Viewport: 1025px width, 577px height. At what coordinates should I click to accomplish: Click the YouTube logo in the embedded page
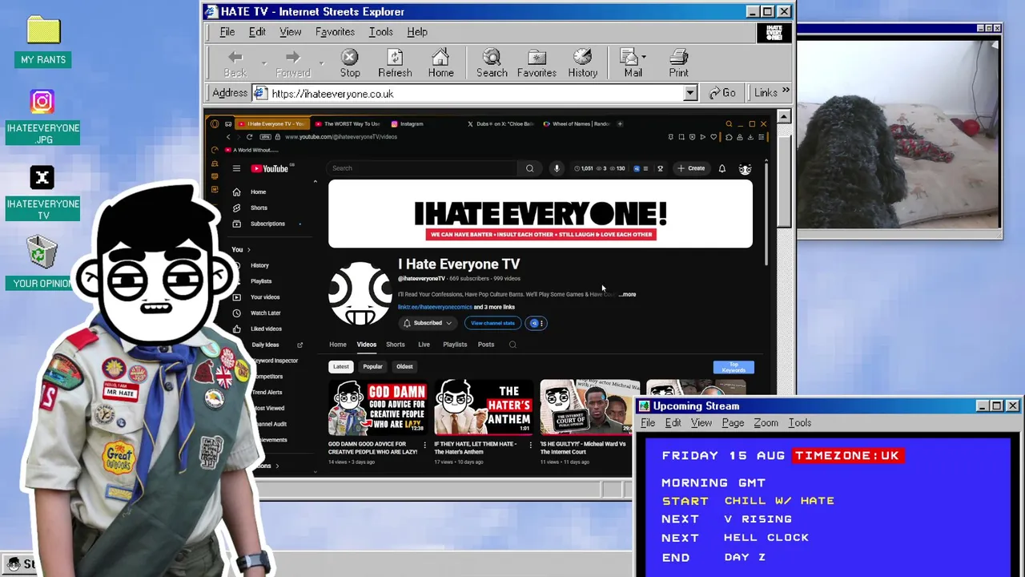[270, 168]
